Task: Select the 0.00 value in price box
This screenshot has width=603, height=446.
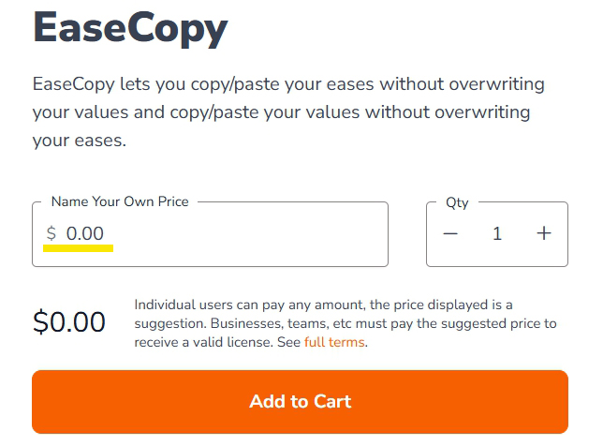Action: click(x=85, y=233)
